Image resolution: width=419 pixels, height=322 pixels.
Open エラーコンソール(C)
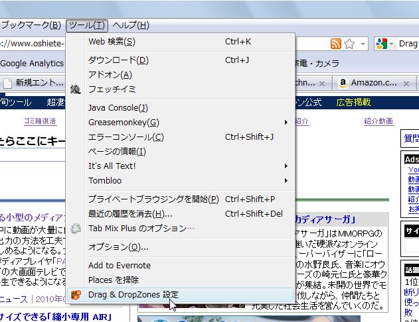tap(181, 137)
